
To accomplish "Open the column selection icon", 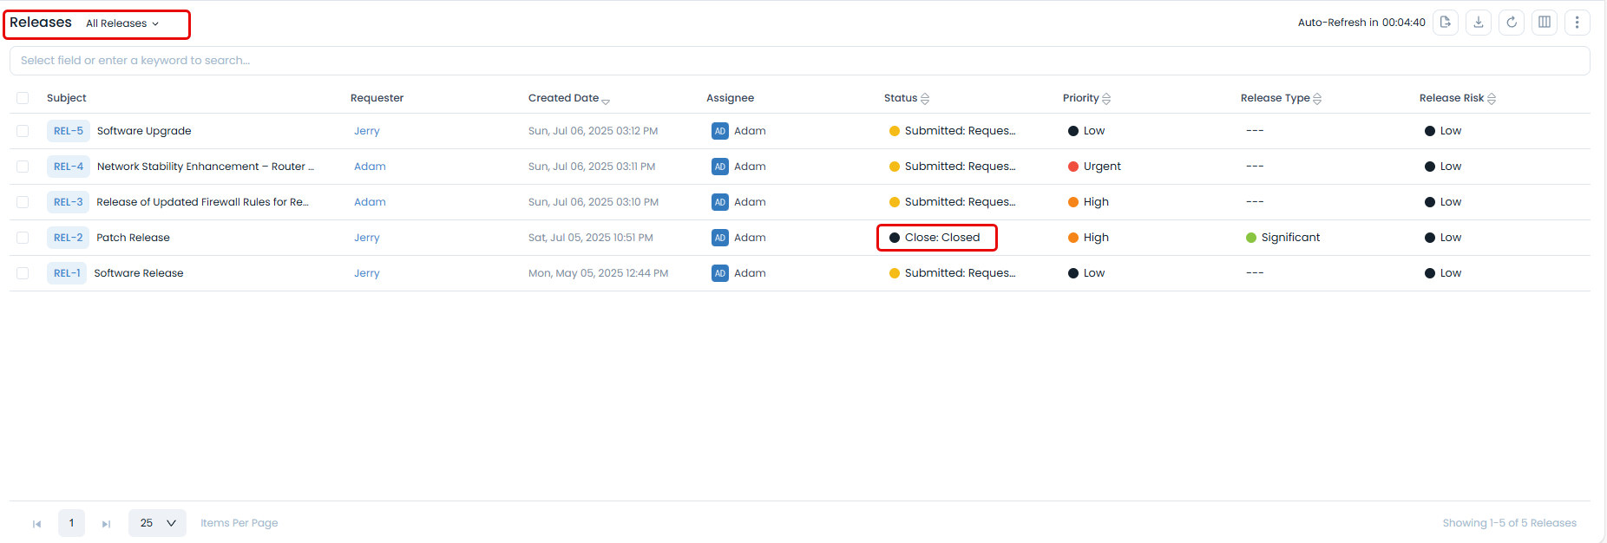I will tap(1545, 23).
